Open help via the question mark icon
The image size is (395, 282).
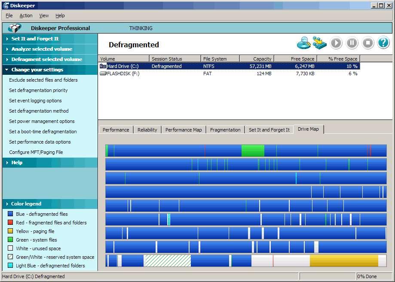(383, 43)
